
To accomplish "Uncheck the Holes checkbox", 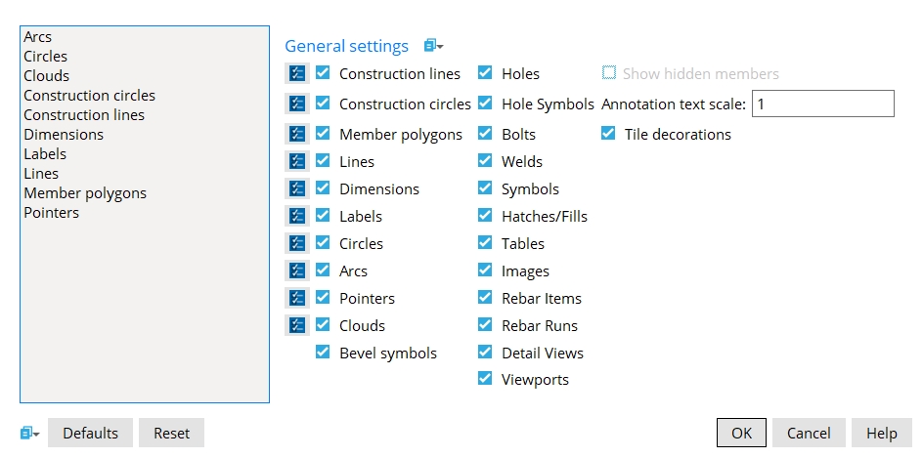I will coord(485,72).
